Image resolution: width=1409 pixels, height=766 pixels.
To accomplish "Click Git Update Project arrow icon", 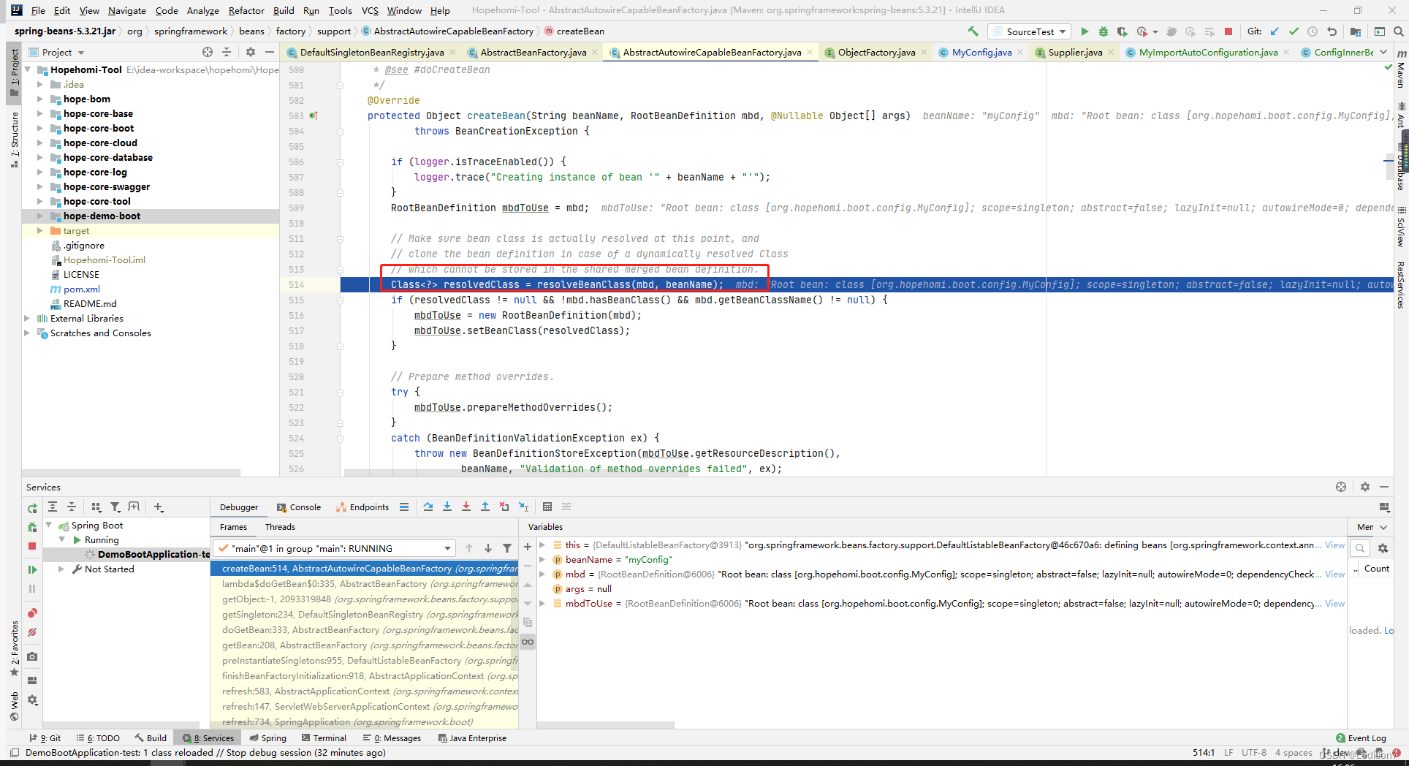I will click(x=1275, y=31).
